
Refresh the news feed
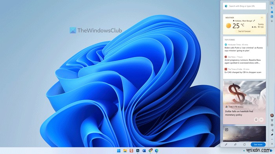tap(244, 145)
